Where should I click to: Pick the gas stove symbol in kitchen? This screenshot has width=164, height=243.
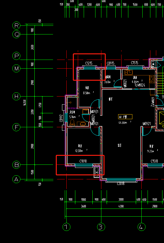[x=152, y=79]
